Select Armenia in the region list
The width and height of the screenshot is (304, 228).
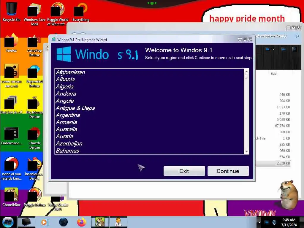tap(149, 122)
